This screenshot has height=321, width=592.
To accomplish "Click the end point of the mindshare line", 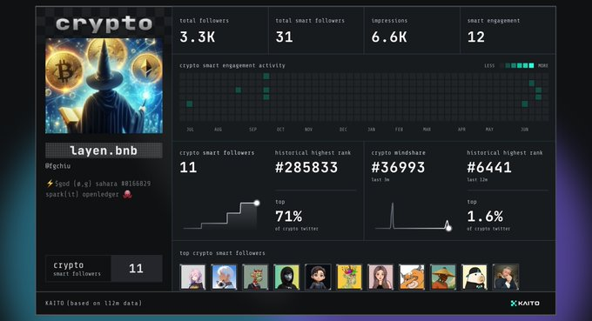I will [x=448, y=228].
